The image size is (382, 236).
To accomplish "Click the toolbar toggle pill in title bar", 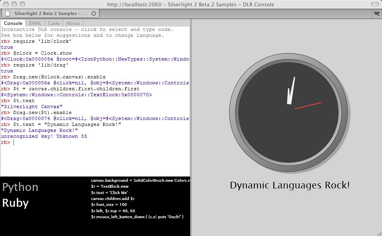I will pos(374,4).
